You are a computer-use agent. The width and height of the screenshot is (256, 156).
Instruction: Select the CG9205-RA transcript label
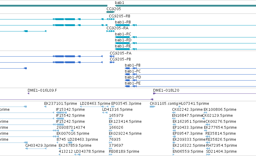pyautogui.click(x=117, y=28)
